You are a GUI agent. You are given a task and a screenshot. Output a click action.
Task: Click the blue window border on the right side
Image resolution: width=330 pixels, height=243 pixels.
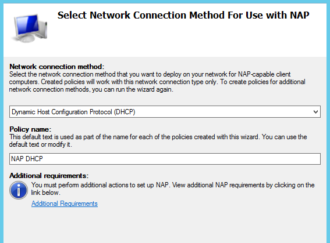tap(328, 122)
